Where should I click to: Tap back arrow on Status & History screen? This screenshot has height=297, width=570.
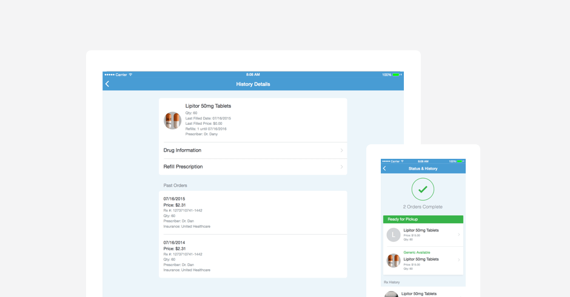coord(384,169)
